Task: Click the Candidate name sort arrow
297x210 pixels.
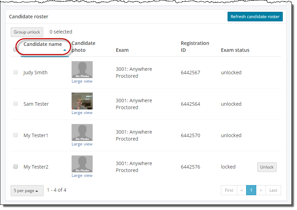Action: point(65,50)
